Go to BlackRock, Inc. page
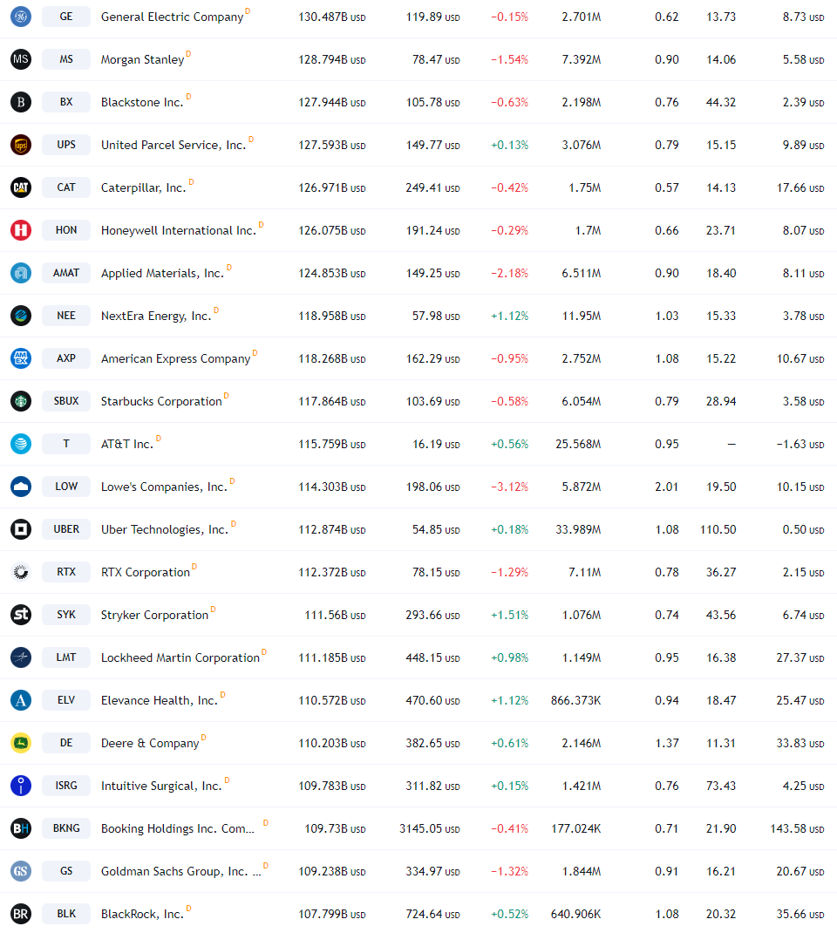Image resolution: width=837 pixels, height=933 pixels. (142, 915)
